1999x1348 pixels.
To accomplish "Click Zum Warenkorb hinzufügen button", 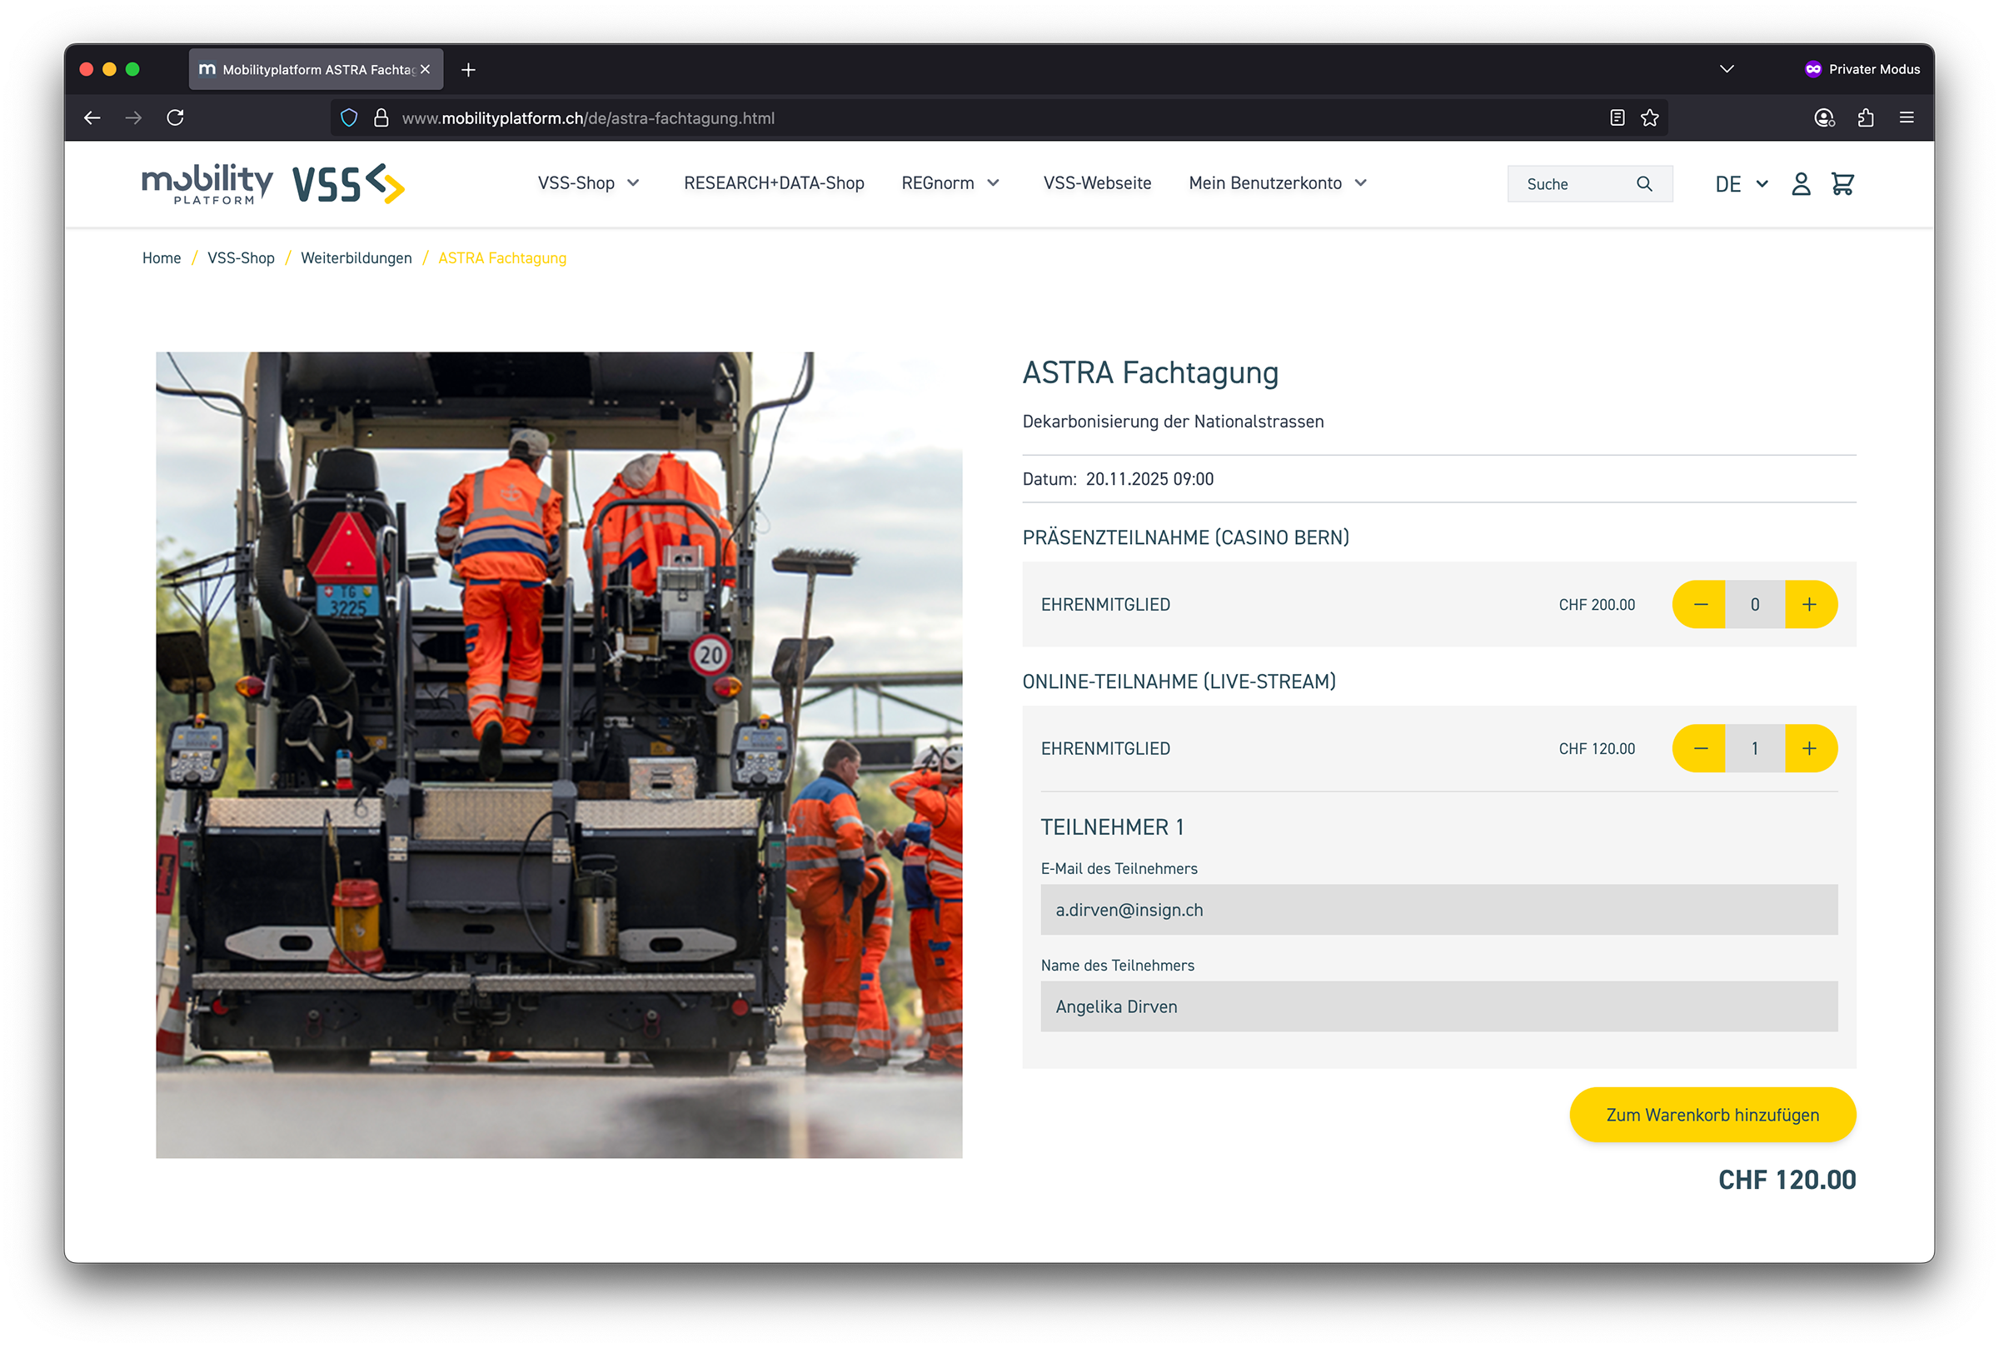I will click(1712, 1114).
